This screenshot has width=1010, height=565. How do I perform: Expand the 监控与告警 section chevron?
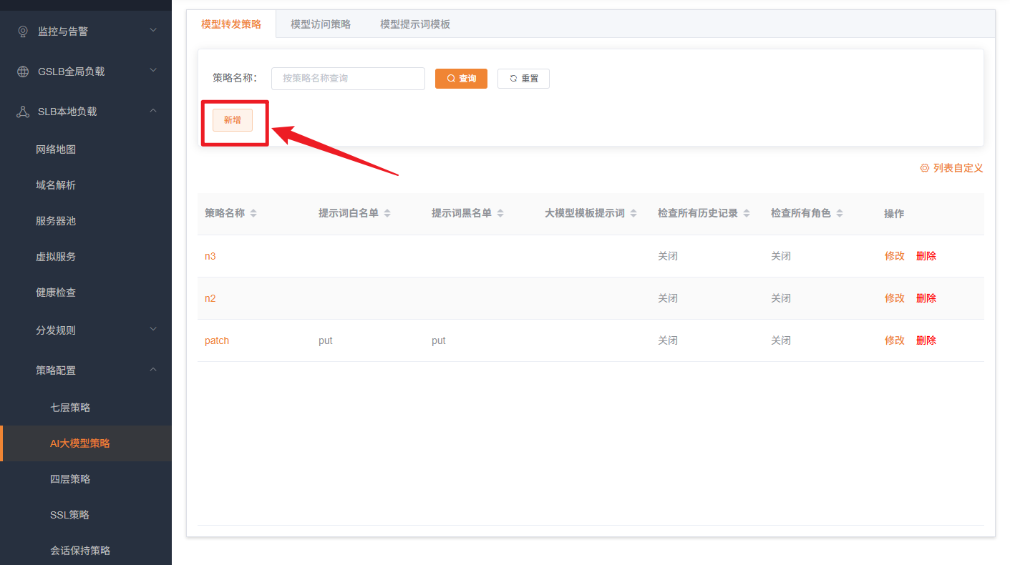[x=153, y=31]
